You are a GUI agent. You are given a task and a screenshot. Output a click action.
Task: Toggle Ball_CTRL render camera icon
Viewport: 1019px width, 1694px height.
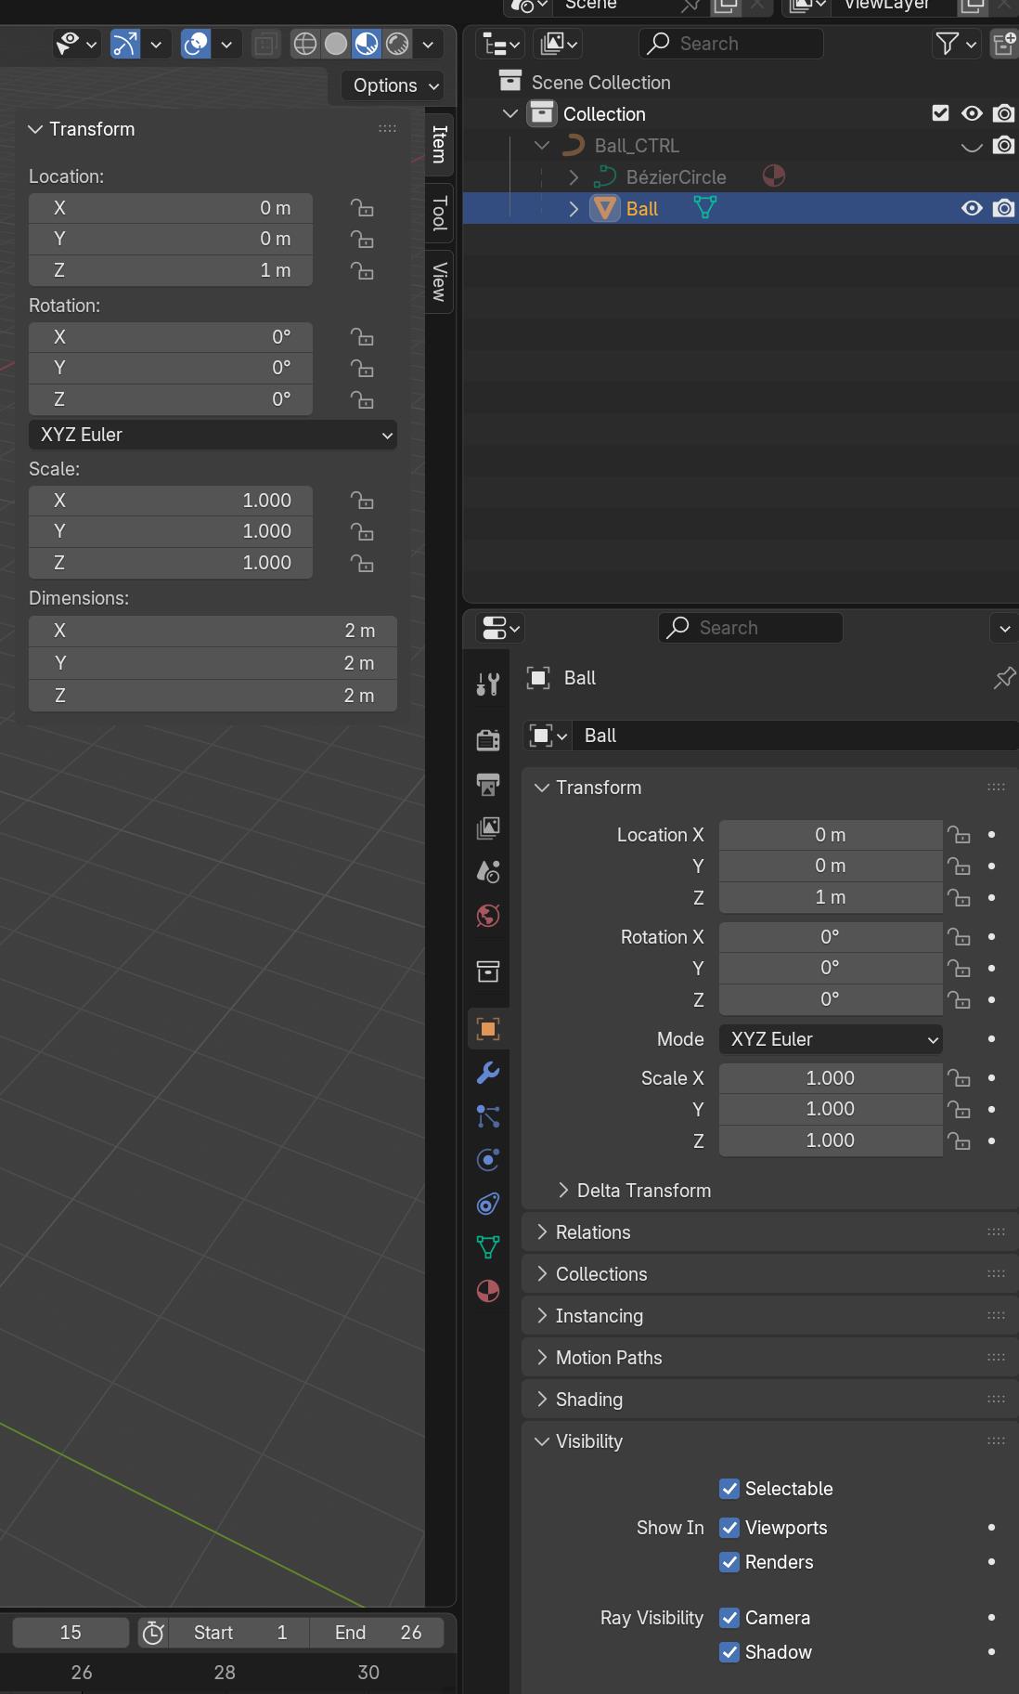point(1003,145)
